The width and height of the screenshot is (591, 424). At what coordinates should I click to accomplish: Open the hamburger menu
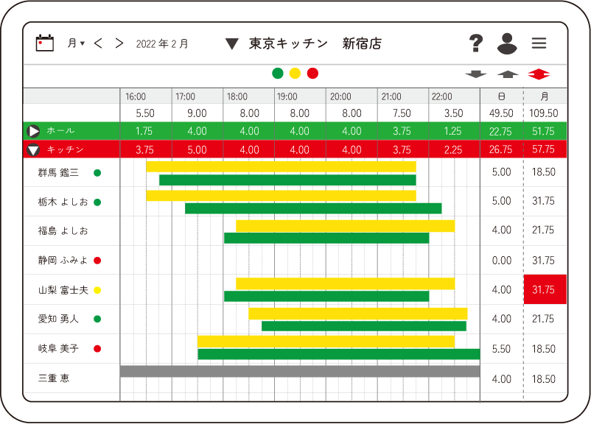point(539,43)
